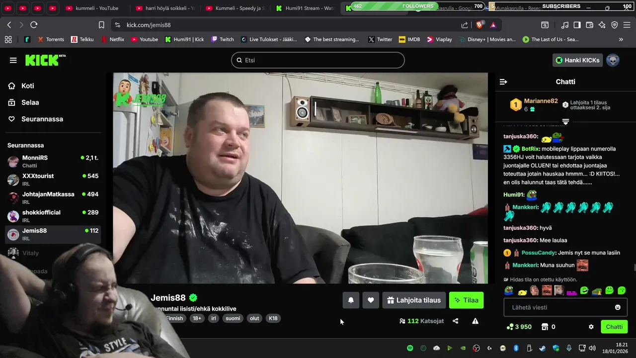Select the 18+ tag

(x=197, y=318)
